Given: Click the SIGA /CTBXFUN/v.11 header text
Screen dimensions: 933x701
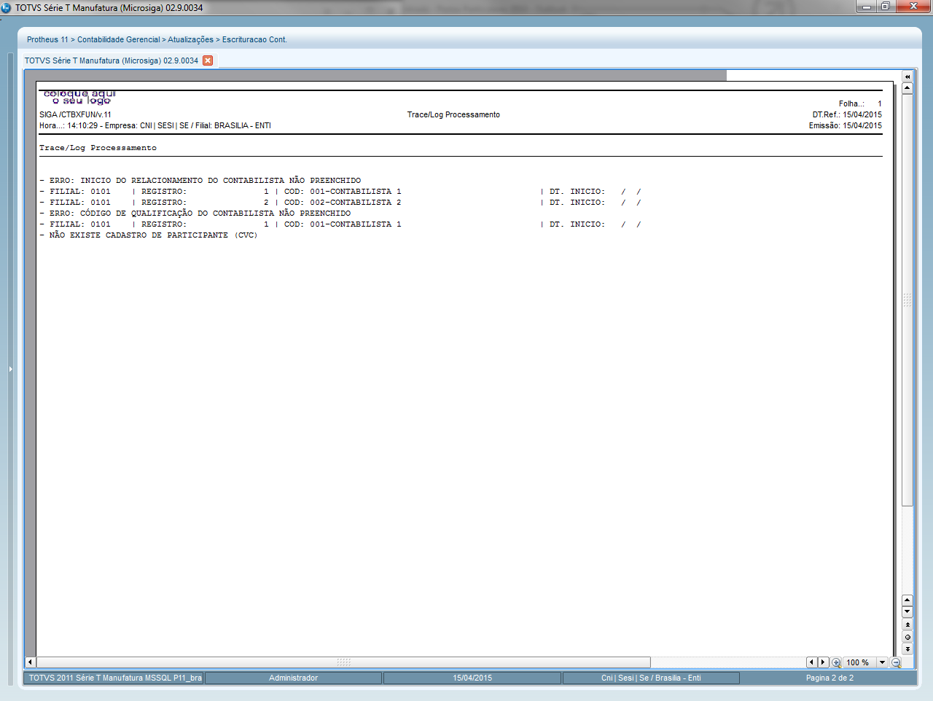Looking at the screenshot, I should (x=75, y=114).
